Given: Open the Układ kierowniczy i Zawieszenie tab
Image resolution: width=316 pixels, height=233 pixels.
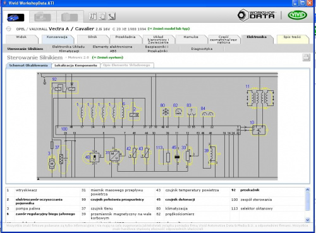Looking at the screenshot, I should point(158,40).
